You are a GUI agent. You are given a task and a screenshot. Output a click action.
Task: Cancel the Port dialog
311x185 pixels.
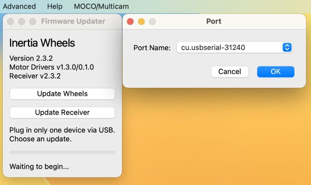230,71
